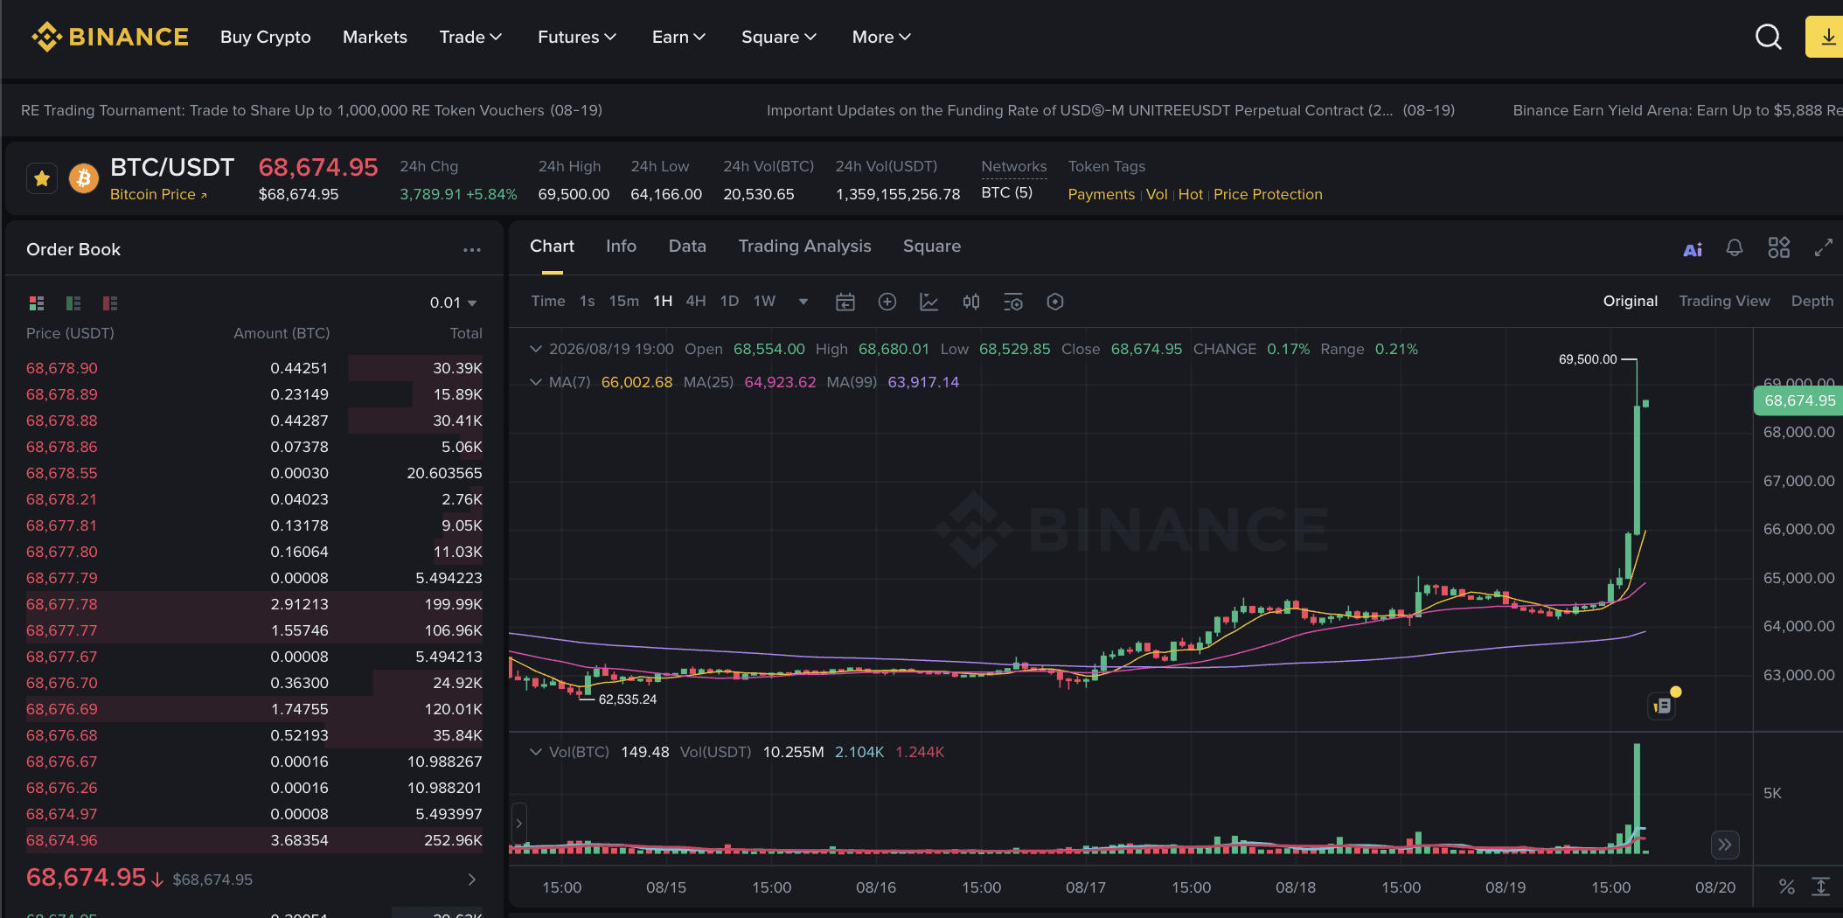Open Order Book three-dot options menu
Viewport: 1843px width, 918px height.
click(x=472, y=250)
